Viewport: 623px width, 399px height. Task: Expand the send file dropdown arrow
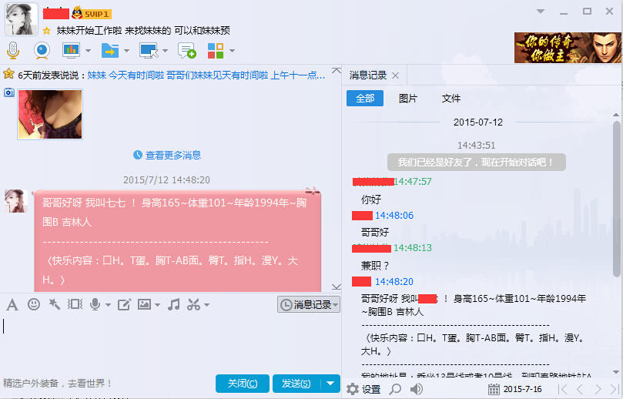pos(126,51)
